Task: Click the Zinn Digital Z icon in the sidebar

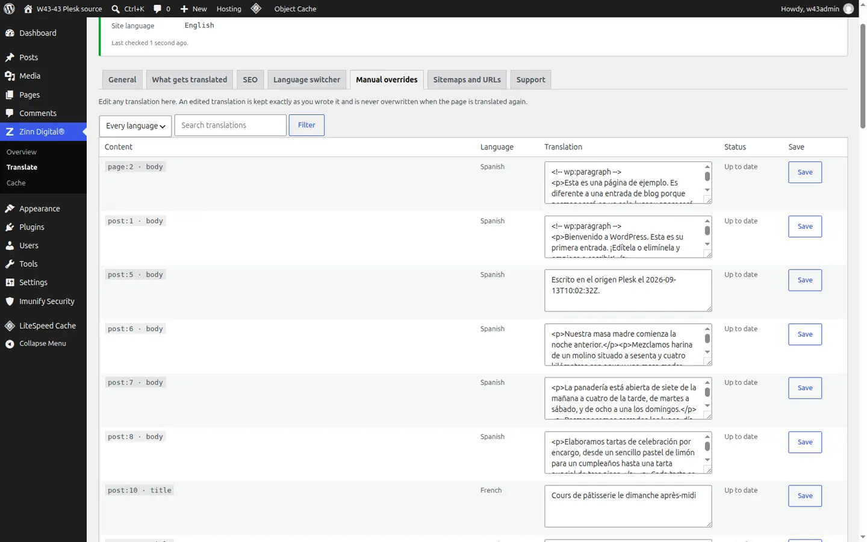Action: (10, 132)
